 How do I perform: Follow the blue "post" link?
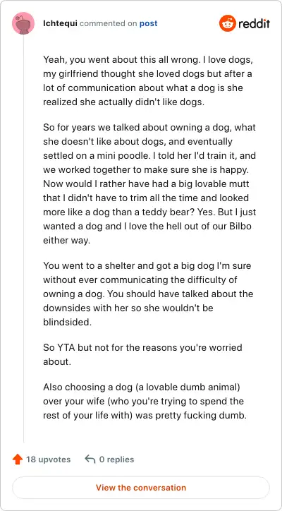[149, 24]
